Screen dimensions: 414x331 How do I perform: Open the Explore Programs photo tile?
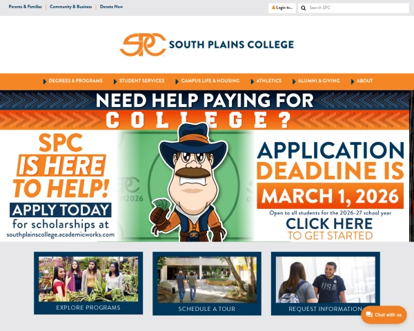click(x=88, y=283)
